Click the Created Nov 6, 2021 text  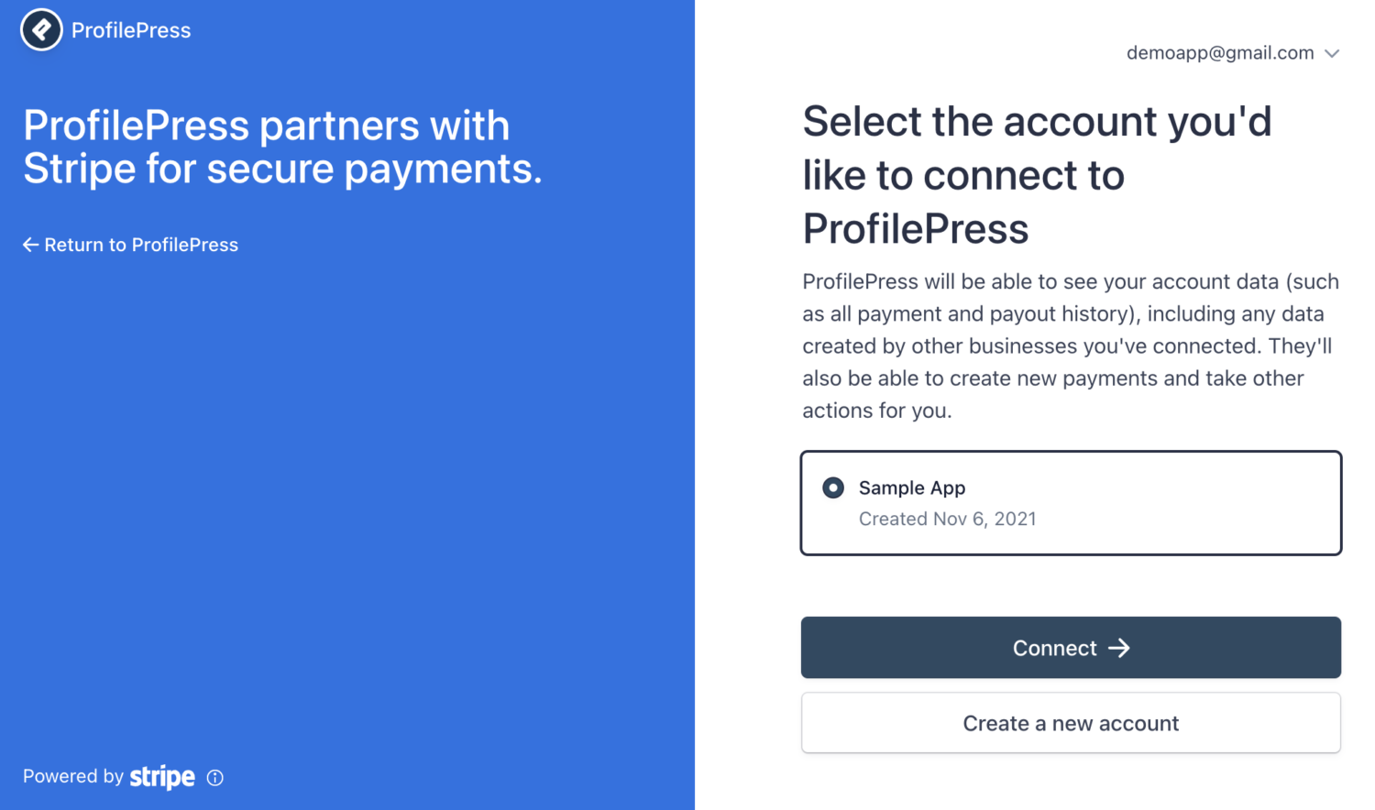click(947, 519)
